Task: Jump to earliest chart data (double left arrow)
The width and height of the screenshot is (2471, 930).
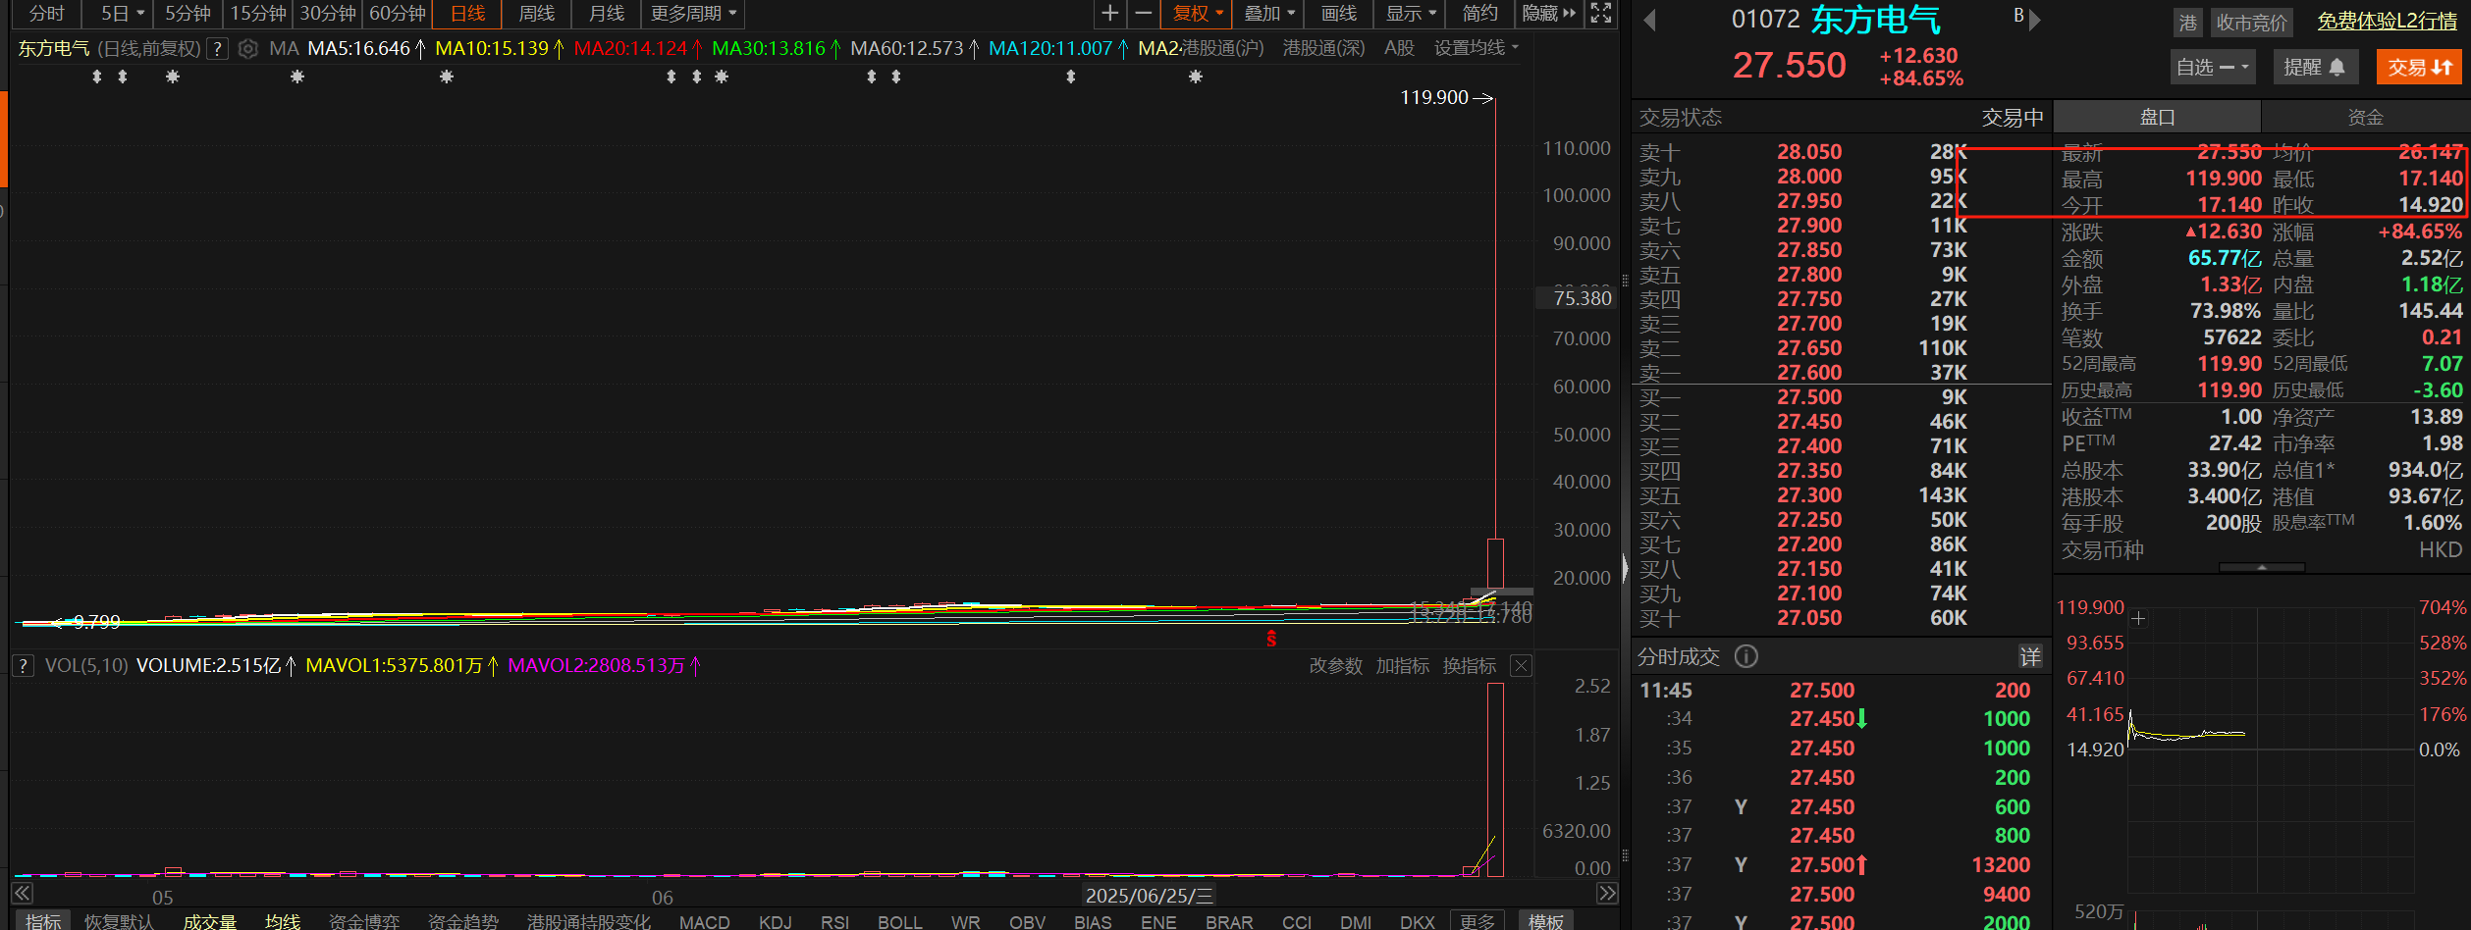Action: click(22, 893)
